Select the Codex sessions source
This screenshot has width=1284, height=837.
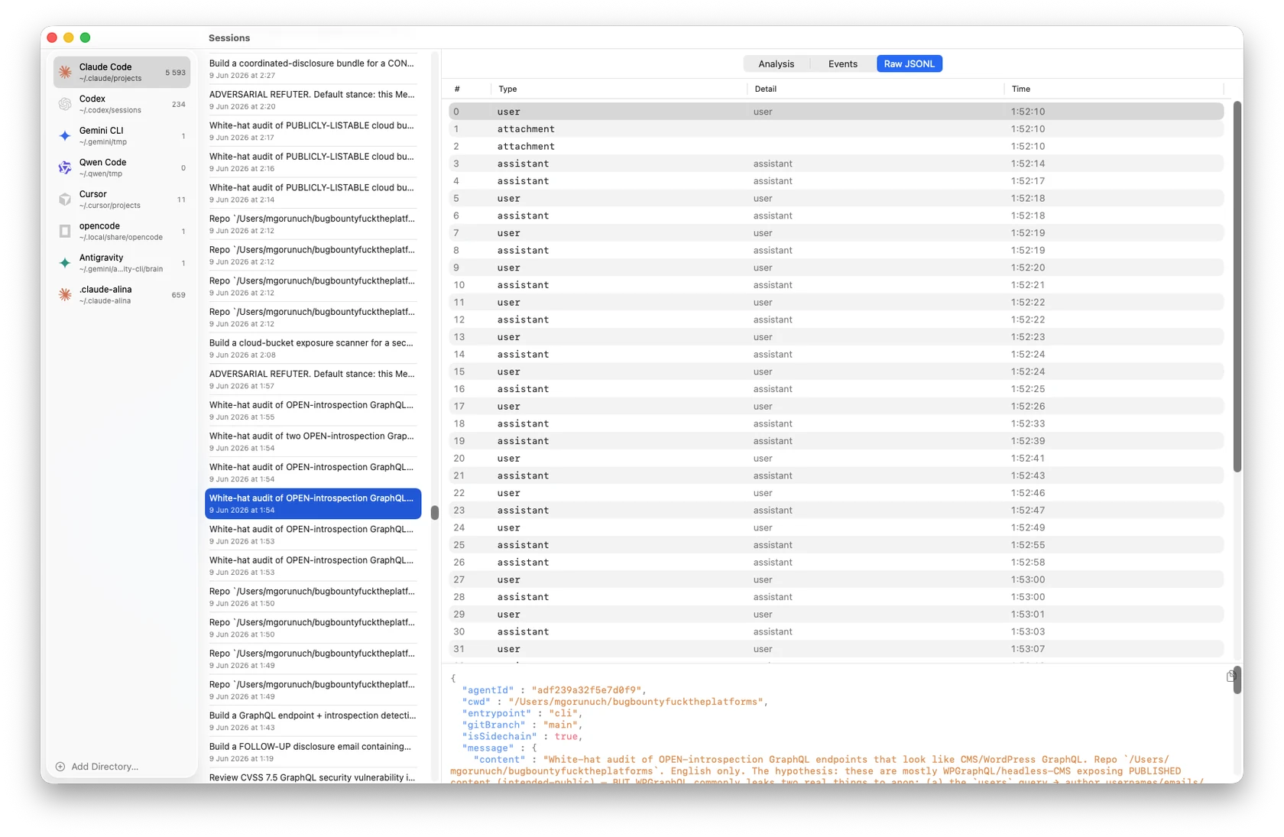pyautogui.click(x=122, y=104)
